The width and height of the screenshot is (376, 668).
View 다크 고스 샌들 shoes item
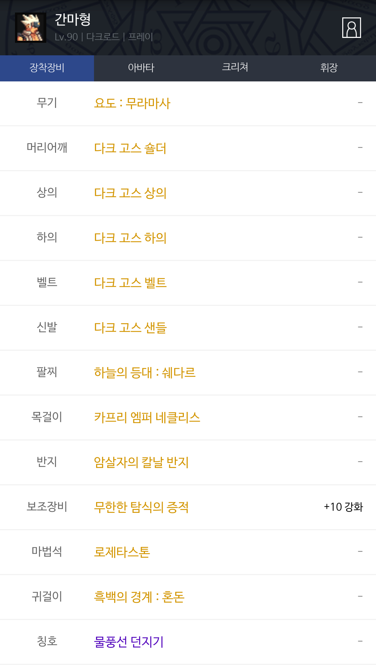click(130, 328)
